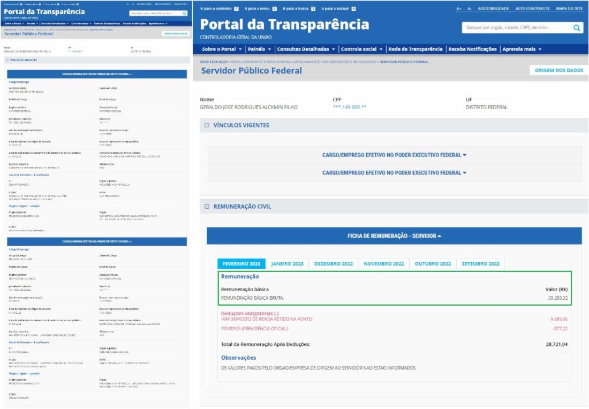Open the SERVIDORES E PENSIONISTAS breadcrumb
The height and width of the screenshot is (409, 589).
(267, 62)
